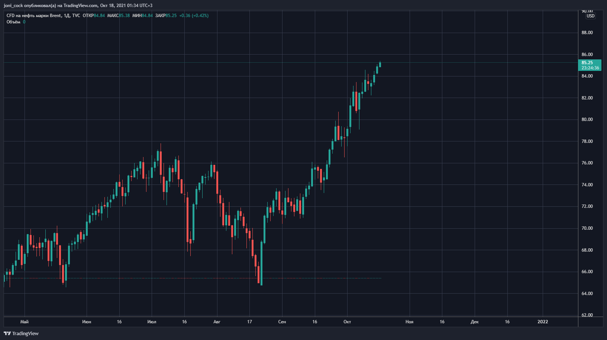Click the 64.00 price axis label
This screenshot has height=340, width=607.
click(587, 294)
